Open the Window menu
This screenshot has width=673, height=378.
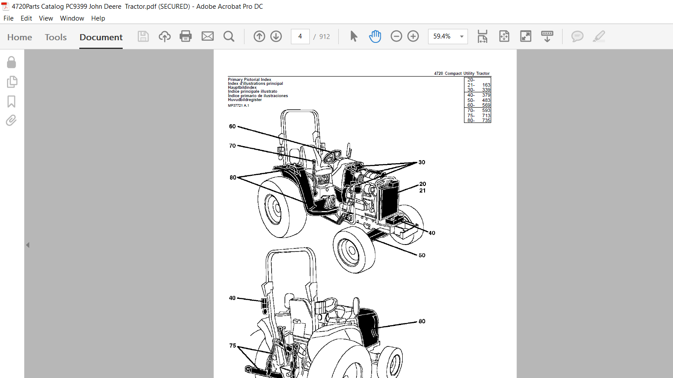72,18
